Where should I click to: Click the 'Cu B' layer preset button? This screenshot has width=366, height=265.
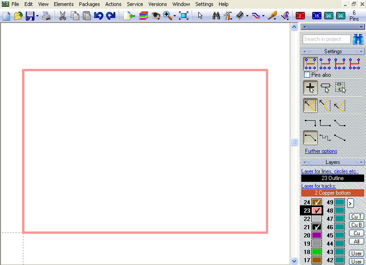pos(356,225)
